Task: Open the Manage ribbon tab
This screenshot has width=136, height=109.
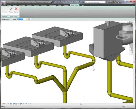Action: (x=66, y=5)
